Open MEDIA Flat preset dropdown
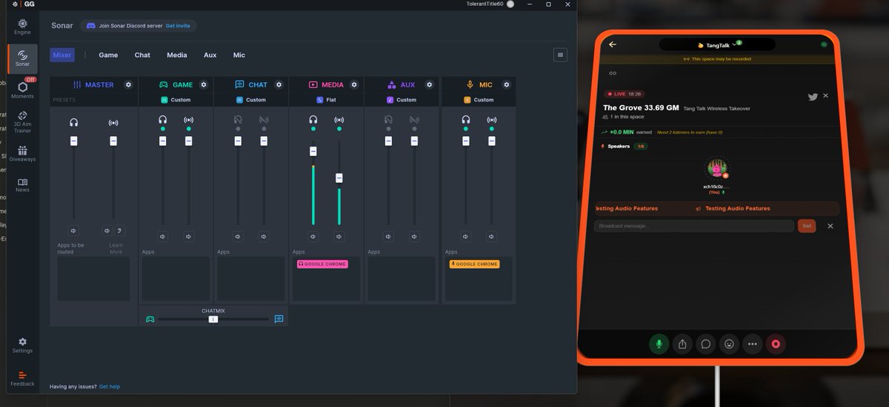The width and height of the screenshot is (889, 407). click(326, 100)
